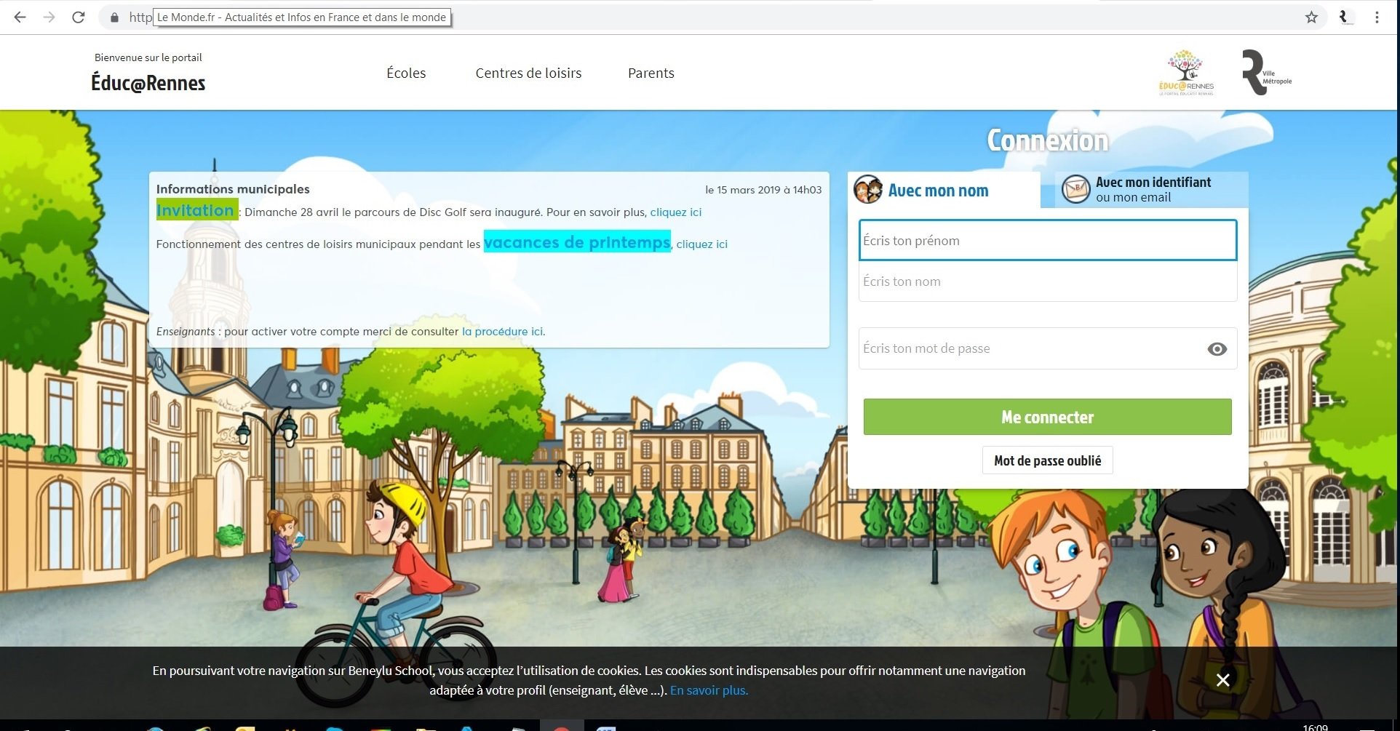Go back with the browser back arrow
This screenshot has height=731, width=1400.
pyautogui.click(x=20, y=17)
